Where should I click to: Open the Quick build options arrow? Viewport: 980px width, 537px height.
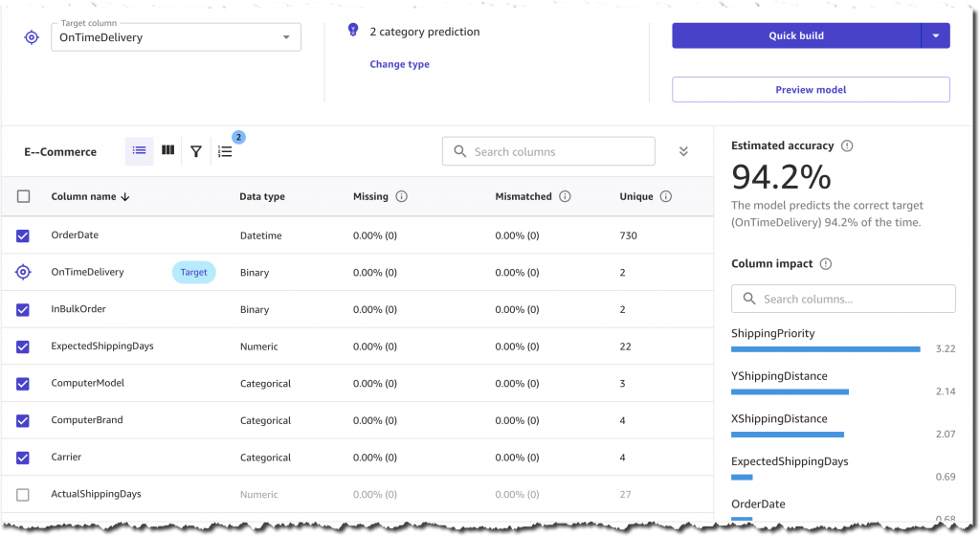coord(936,35)
